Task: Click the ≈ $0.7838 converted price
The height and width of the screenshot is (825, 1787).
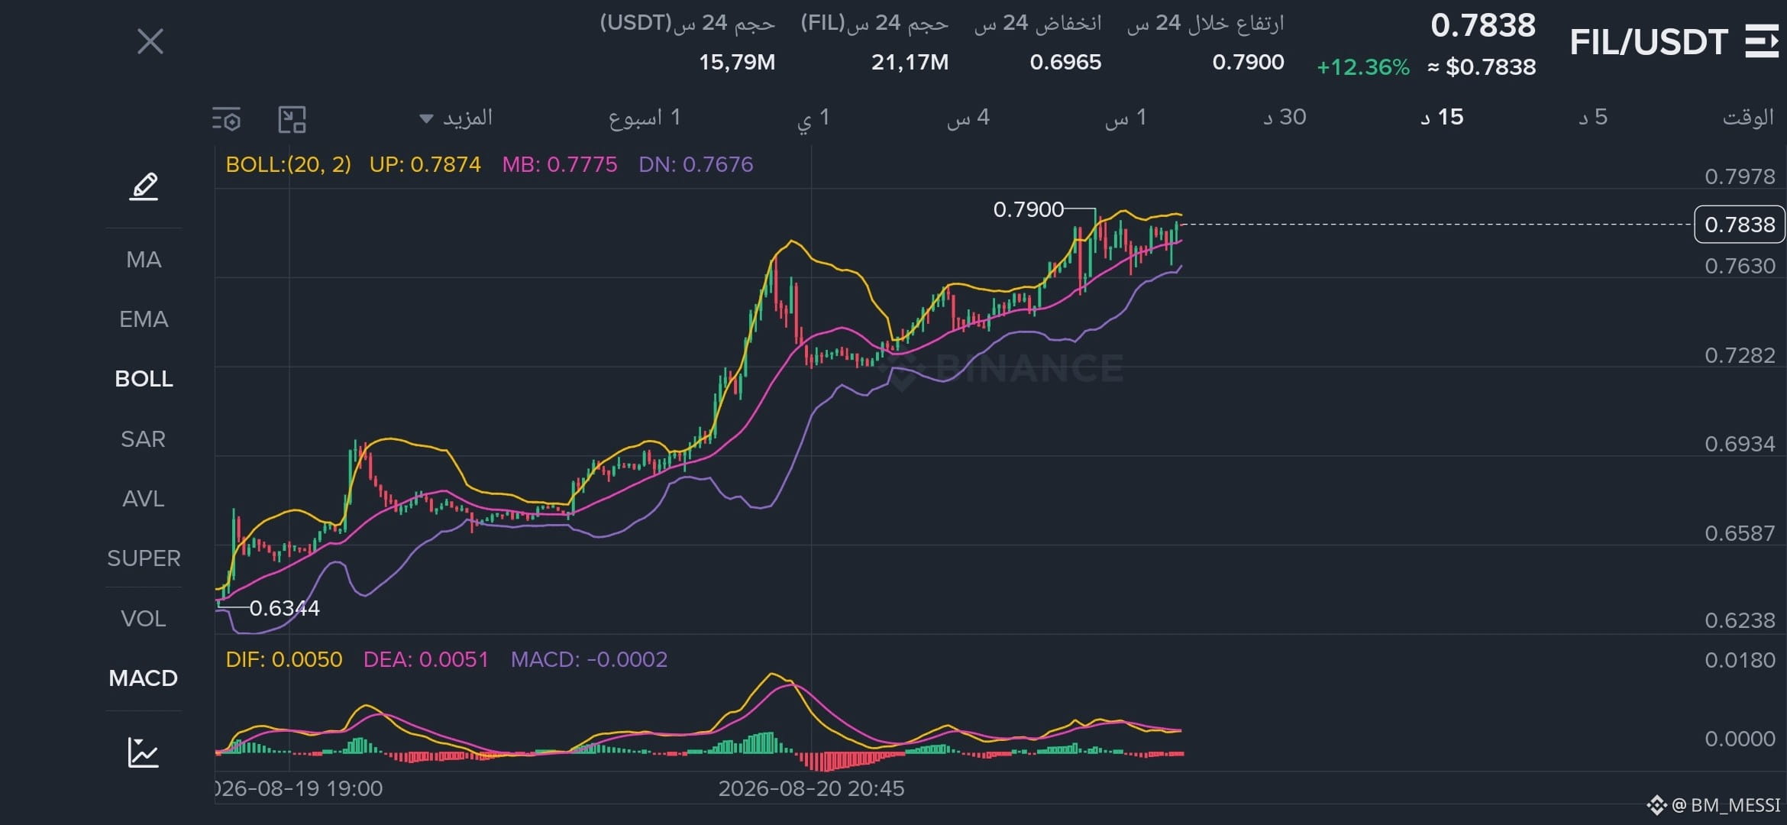Action: click(x=1482, y=67)
